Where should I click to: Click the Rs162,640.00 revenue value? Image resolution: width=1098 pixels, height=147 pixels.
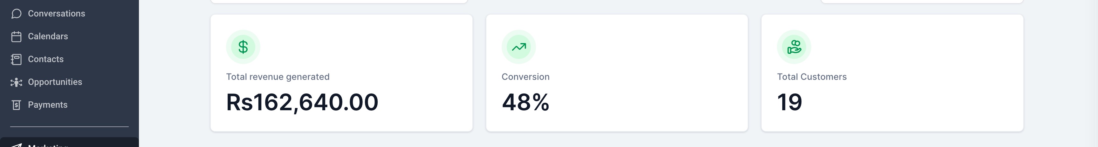[302, 102]
